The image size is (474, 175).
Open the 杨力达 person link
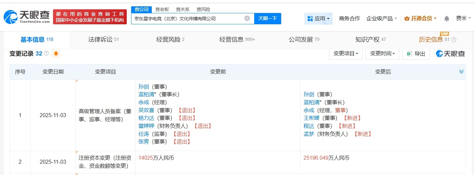[x=146, y=118]
